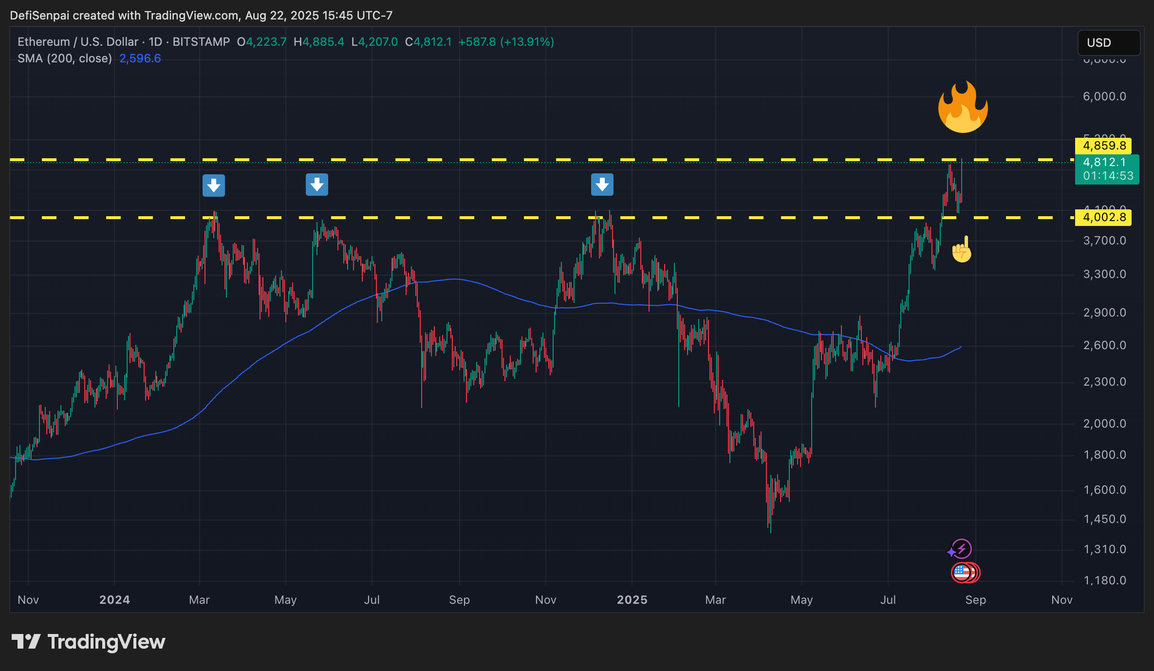Click the 2024 label on the time axis
This screenshot has height=671, width=1154.
click(x=114, y=600)
